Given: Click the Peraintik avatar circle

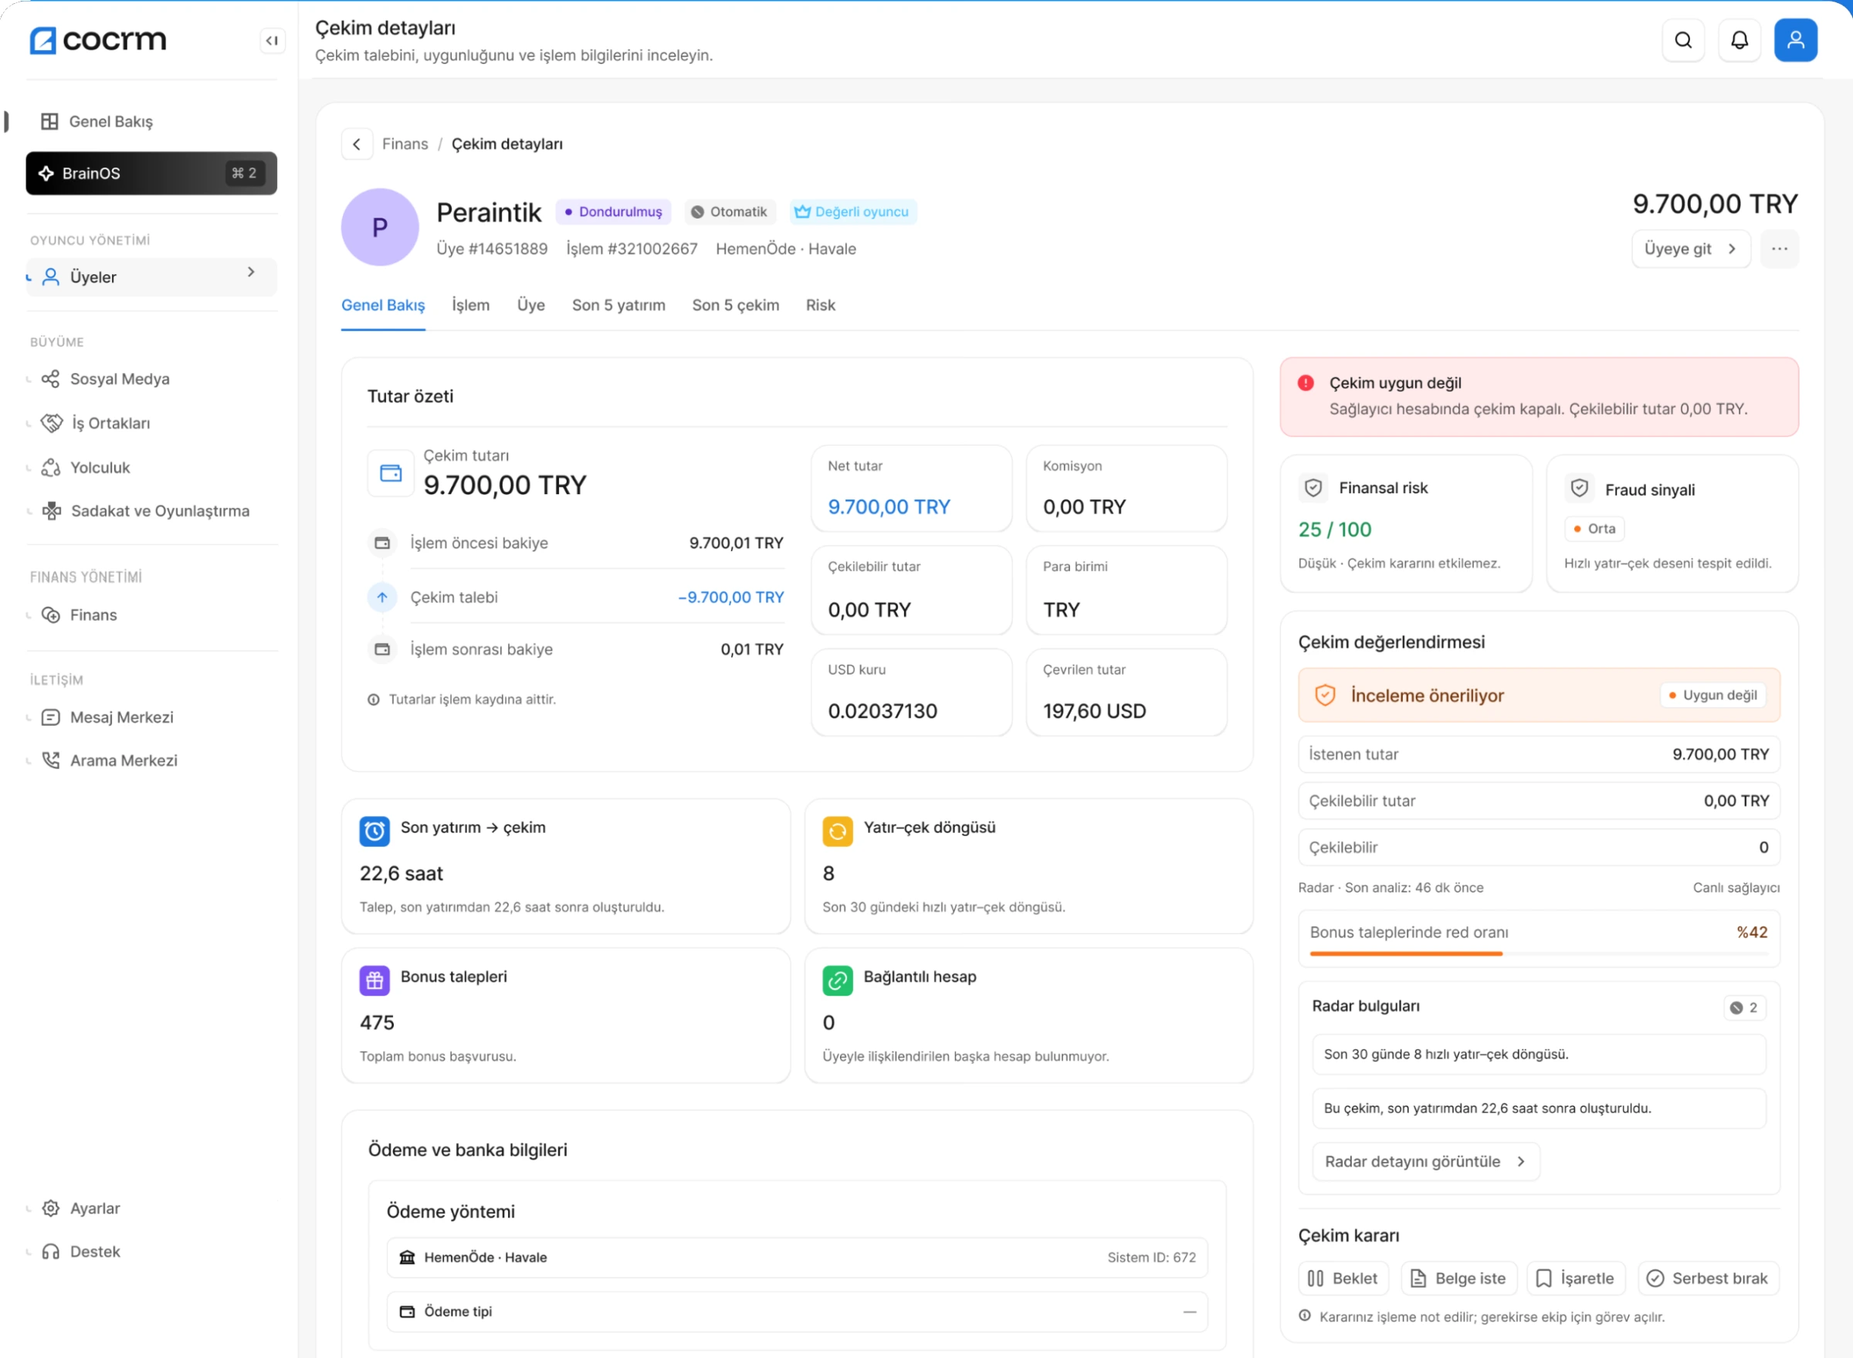Looking at the screenshot, I should coord(380,227).
